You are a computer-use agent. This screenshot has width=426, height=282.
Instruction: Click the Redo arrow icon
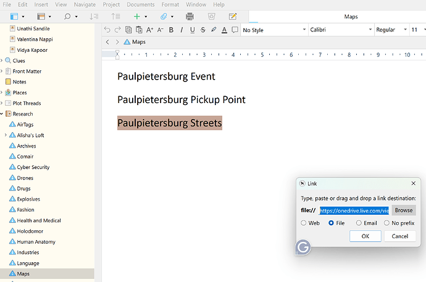point(118,30)
